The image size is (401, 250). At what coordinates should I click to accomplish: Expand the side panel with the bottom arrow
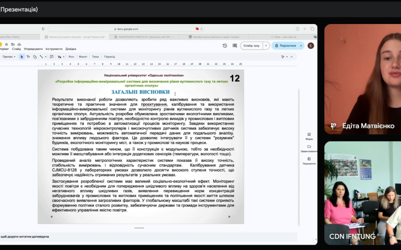[316, 239]
